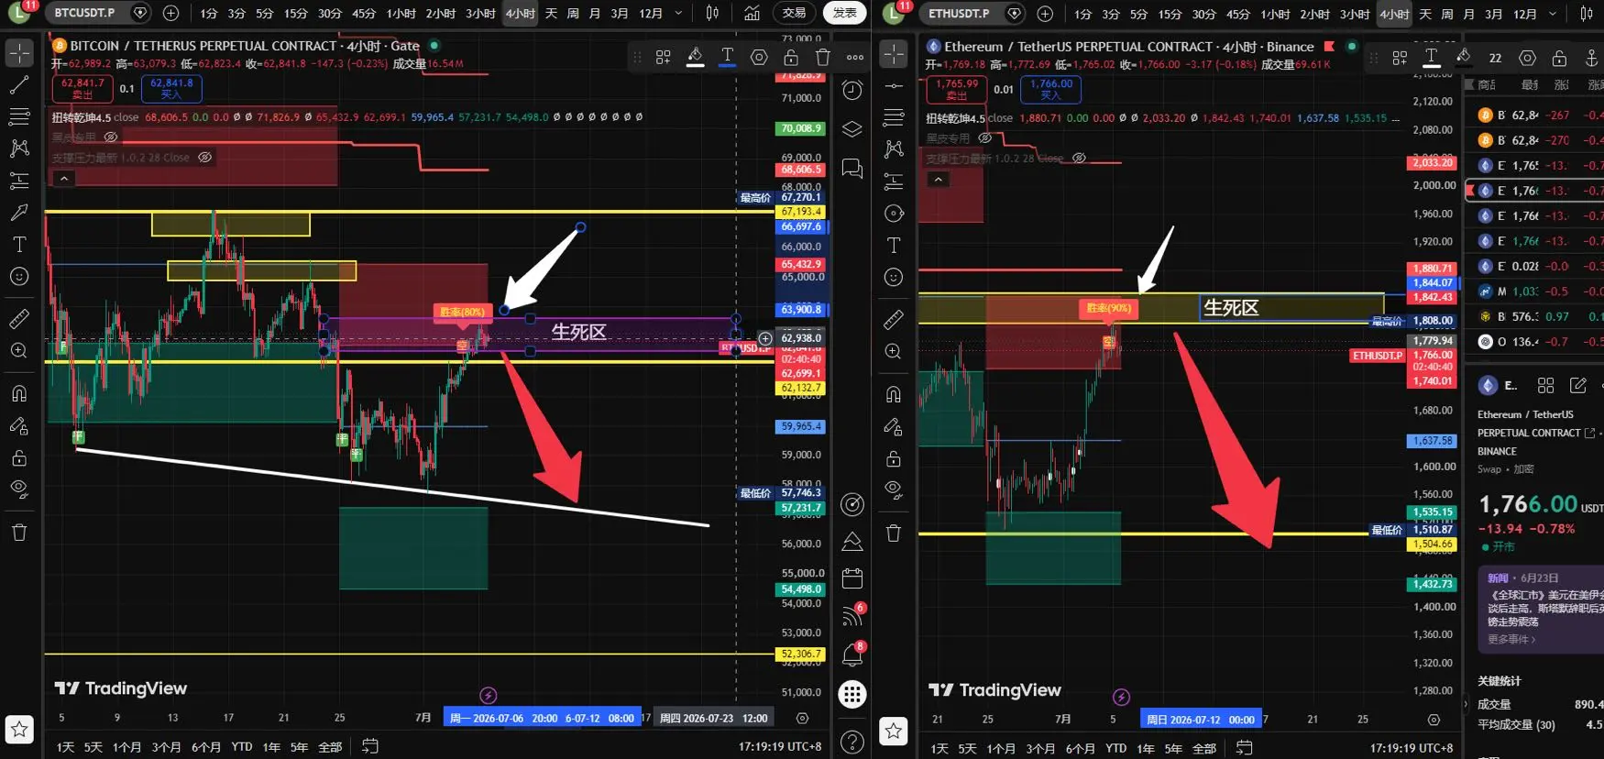
Task: Open 更多事件 link in ETH news
Action: 1511,639
